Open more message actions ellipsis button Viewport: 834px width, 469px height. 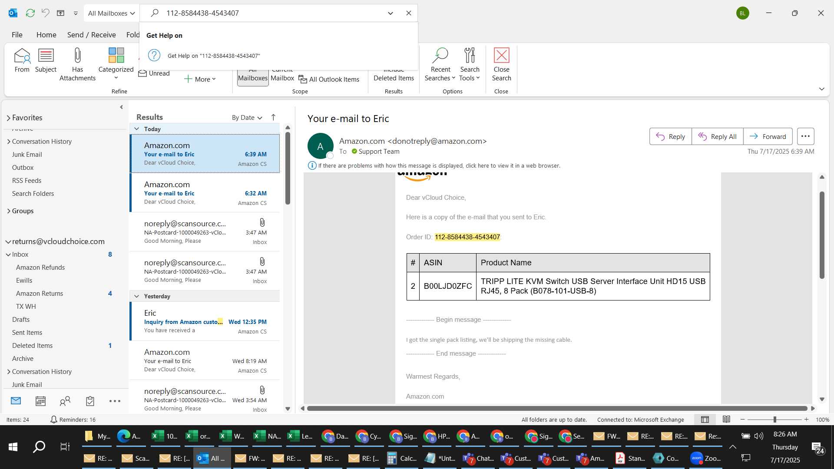pos(805,136)
